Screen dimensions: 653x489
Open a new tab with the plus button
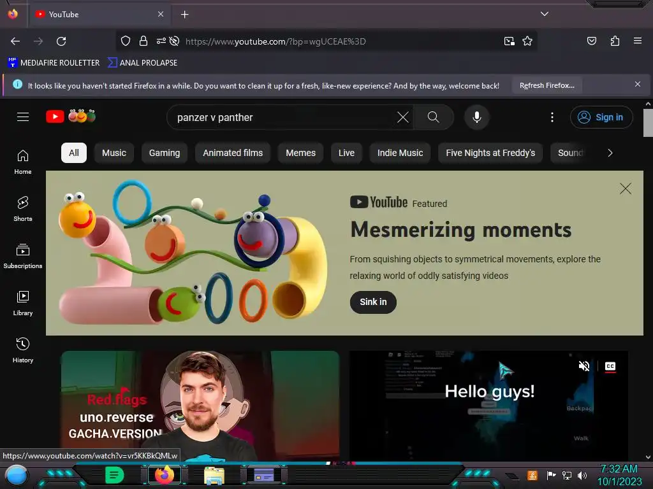184,15
